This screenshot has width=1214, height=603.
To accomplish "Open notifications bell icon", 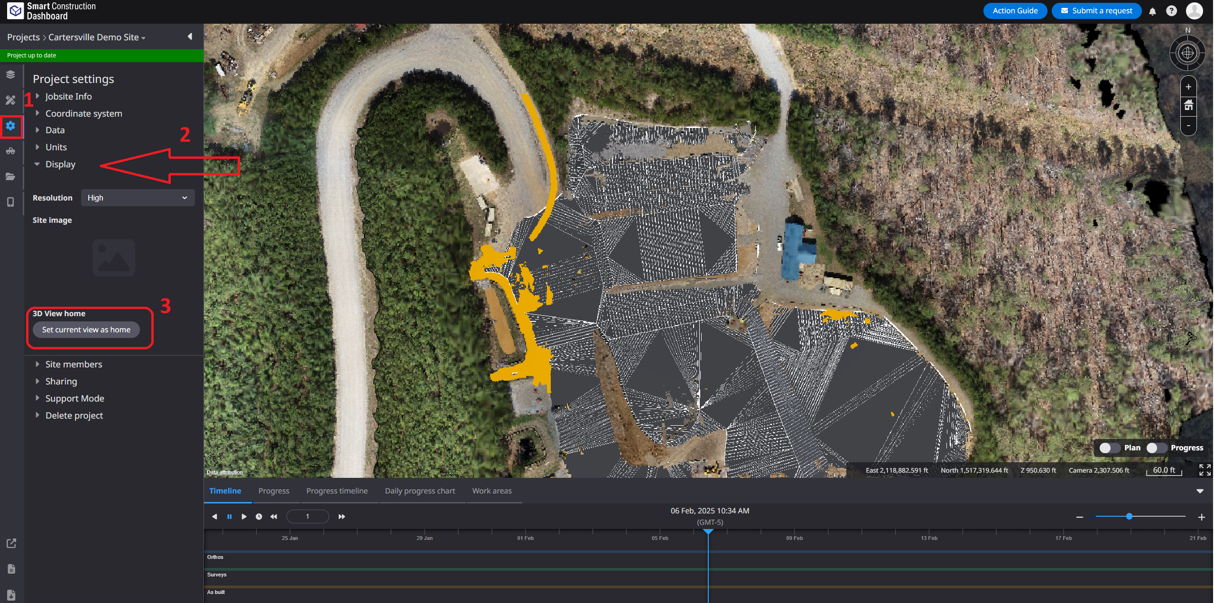I will (1152, 11).
